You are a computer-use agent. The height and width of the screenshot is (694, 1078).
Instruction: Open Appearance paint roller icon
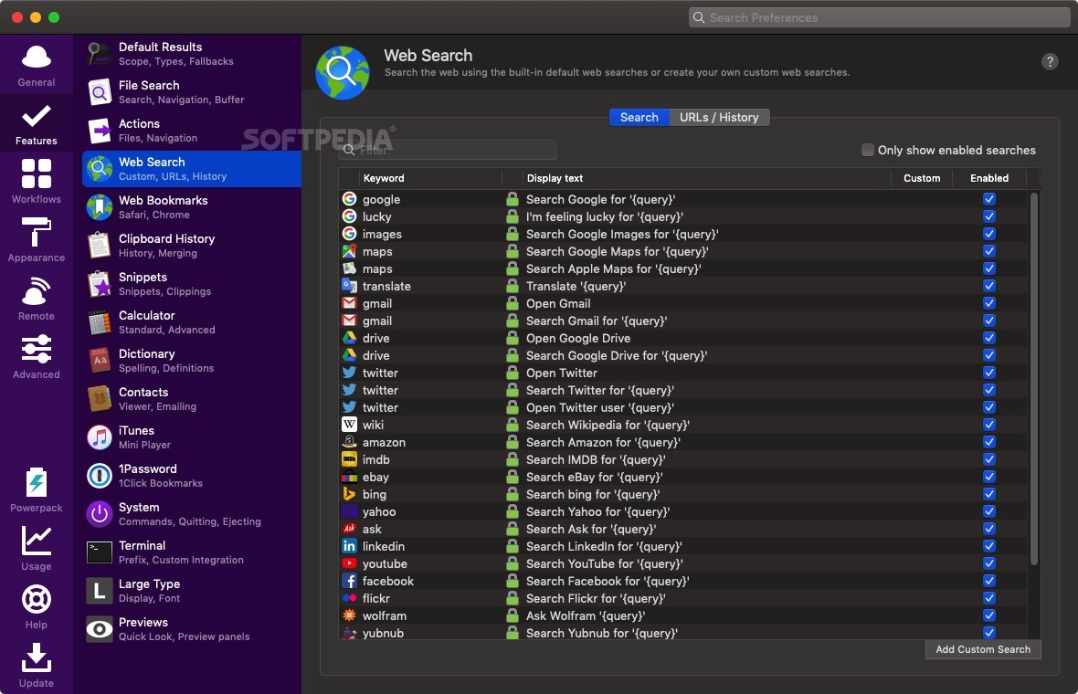(x=36, y=232)
